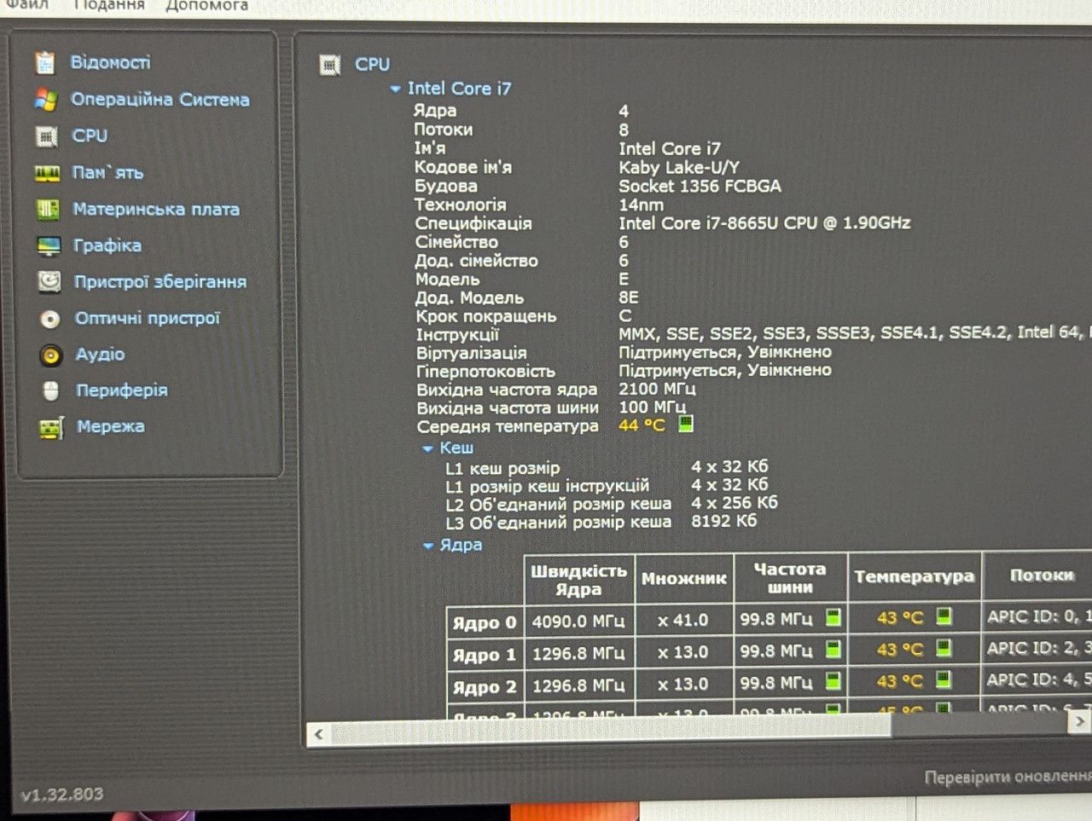1092x821 pixels.
Task: Select the Пристрої зберігання disk icon
Action: coord(50,282)
